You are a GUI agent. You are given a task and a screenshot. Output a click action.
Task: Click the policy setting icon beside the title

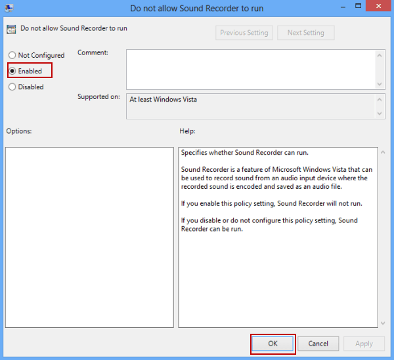point(11,30)
